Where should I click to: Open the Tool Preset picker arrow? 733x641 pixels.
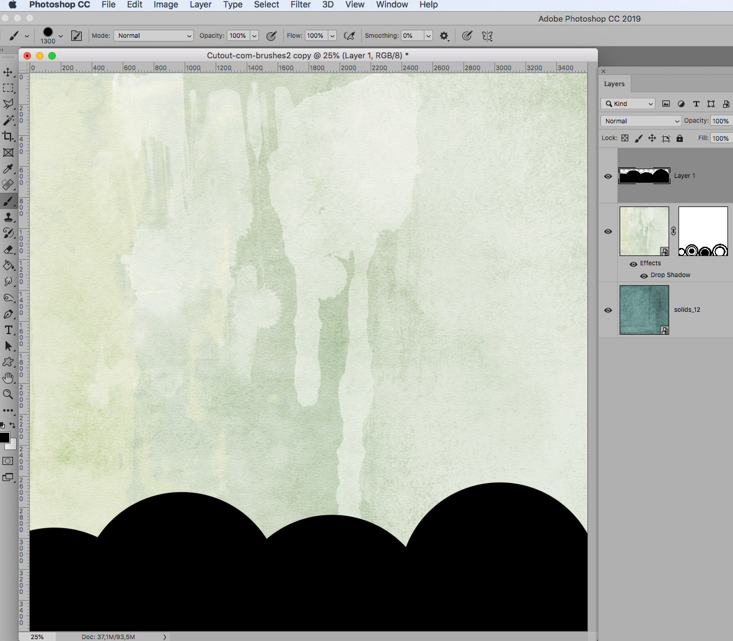pyautogui.click(x=27, y=36)
